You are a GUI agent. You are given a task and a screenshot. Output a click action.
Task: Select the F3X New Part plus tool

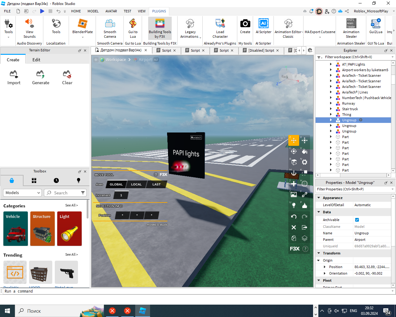294,184
